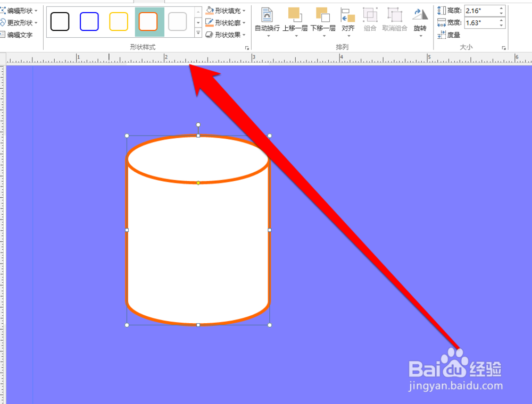
Task: Open the Send Backward (下移一层) dropdown arrow
Action: point(323,36)
